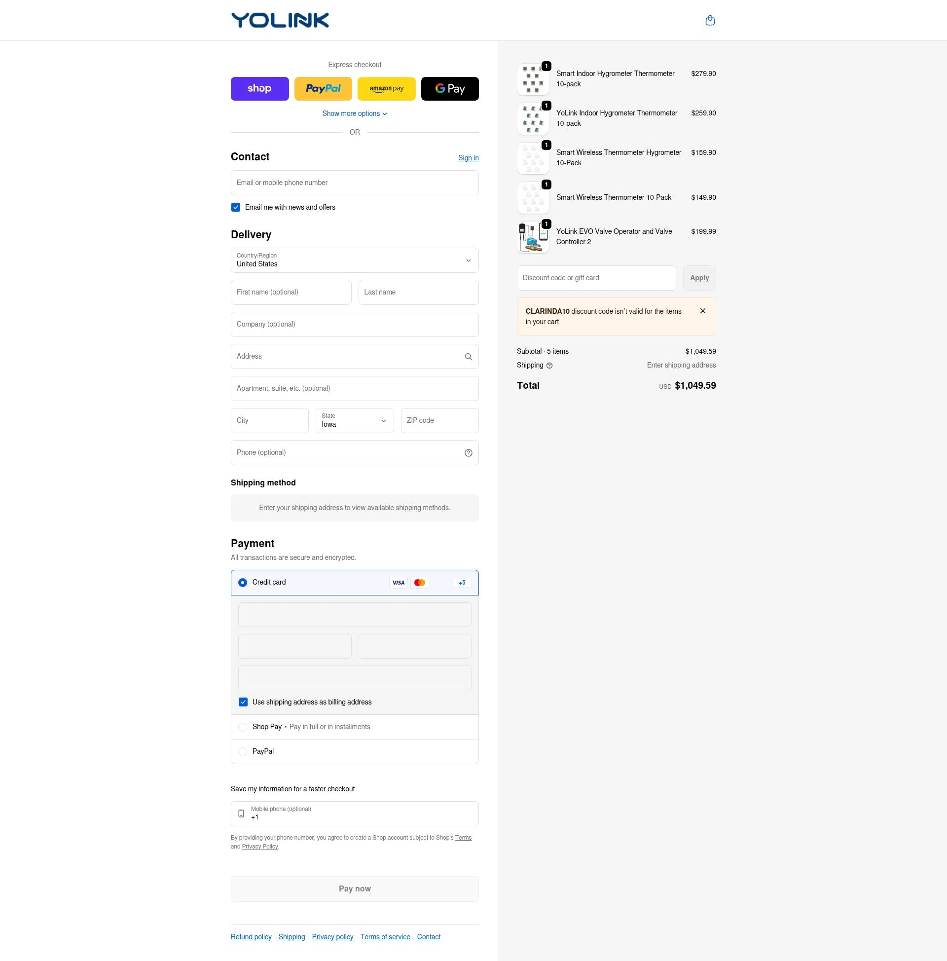This screenshot has height=961, width=947.
Task: Click the address search magnifier icon
Action: 468,356
